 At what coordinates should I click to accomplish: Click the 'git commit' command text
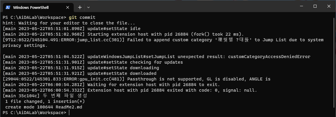click(82, 17)
